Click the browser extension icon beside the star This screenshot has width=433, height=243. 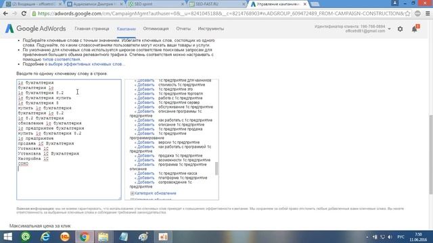point(417,13)
